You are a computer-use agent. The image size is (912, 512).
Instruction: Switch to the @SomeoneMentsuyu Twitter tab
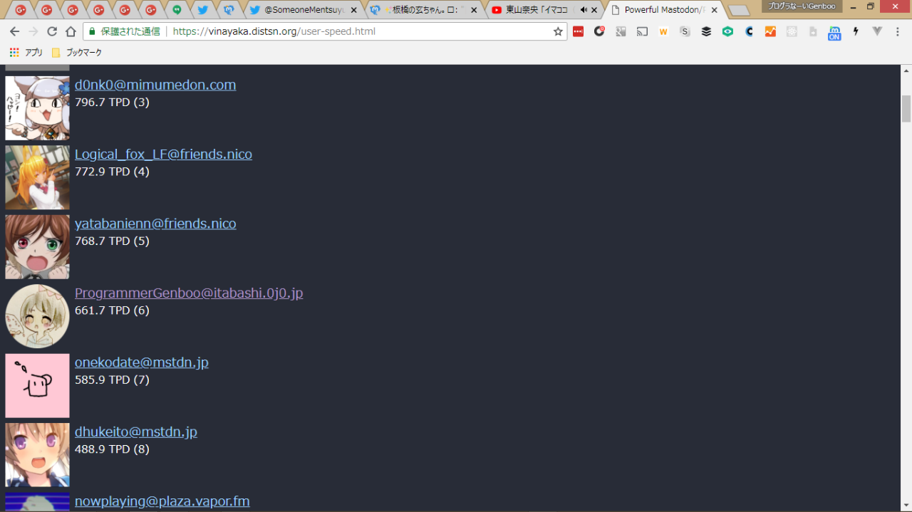(x=304, y=10)
